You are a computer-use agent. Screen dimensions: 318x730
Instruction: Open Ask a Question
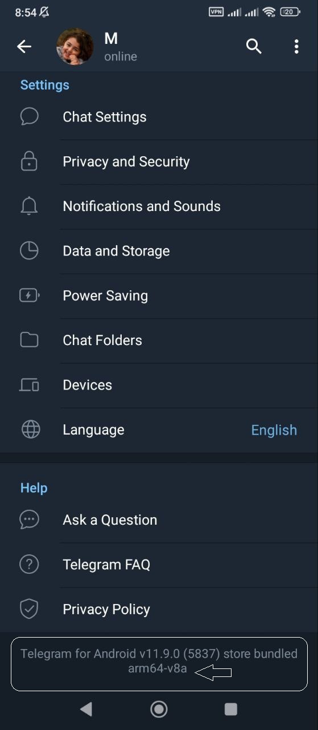click(159, 520)
